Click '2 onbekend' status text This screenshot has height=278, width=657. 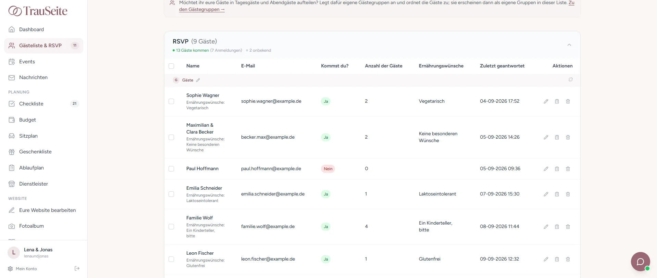[x=260, y=50]
